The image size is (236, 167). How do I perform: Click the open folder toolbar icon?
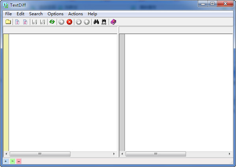8,22
